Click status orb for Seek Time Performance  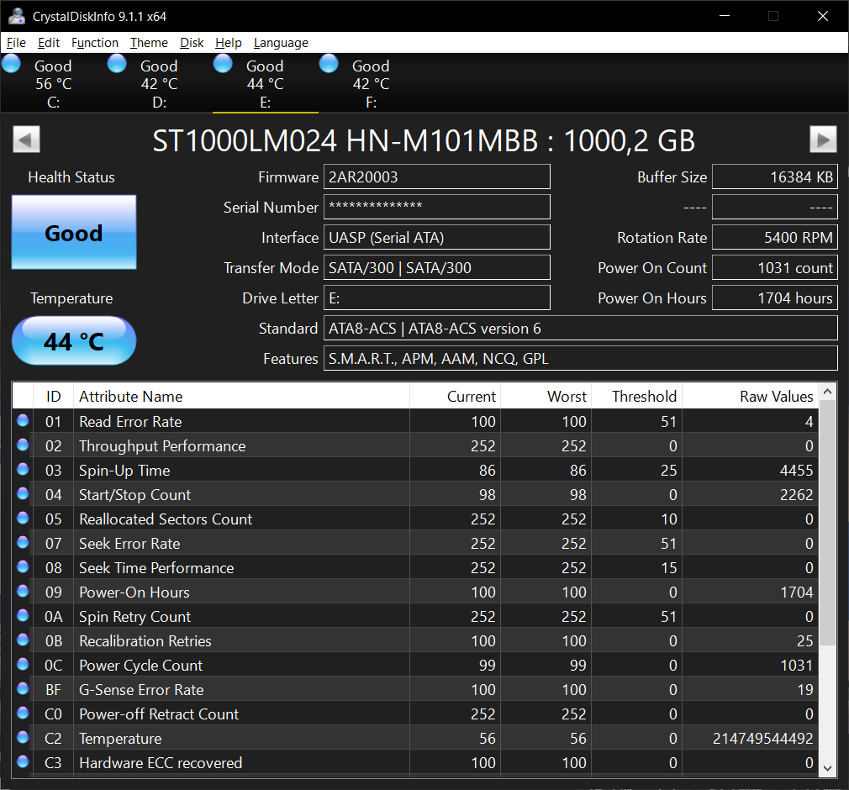23,566
